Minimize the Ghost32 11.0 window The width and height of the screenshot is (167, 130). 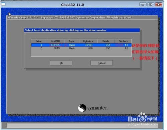[143, 5]
